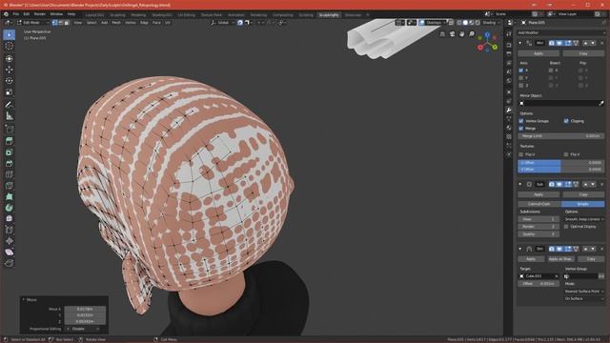Select the Loop Cut tool

point(10,174)
